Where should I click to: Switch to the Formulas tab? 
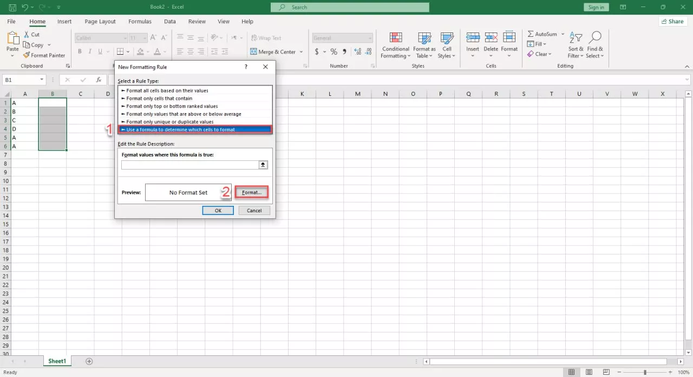coord(140,22)
